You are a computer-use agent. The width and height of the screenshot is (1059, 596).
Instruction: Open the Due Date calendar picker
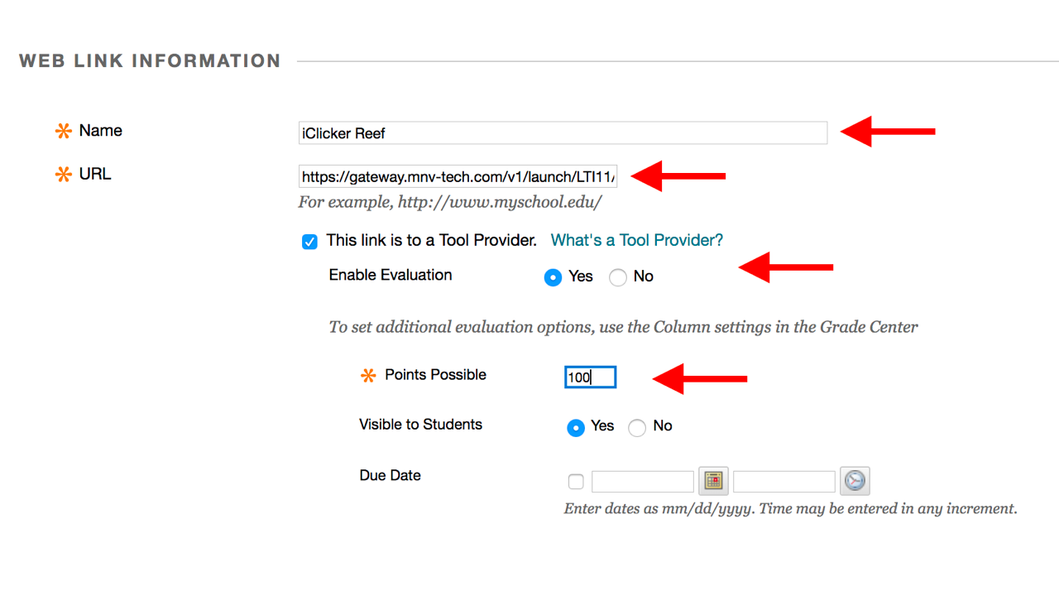[713, 481]
